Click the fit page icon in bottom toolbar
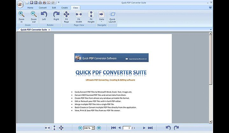This screenshot has width=229, height=133. (61, 128)
